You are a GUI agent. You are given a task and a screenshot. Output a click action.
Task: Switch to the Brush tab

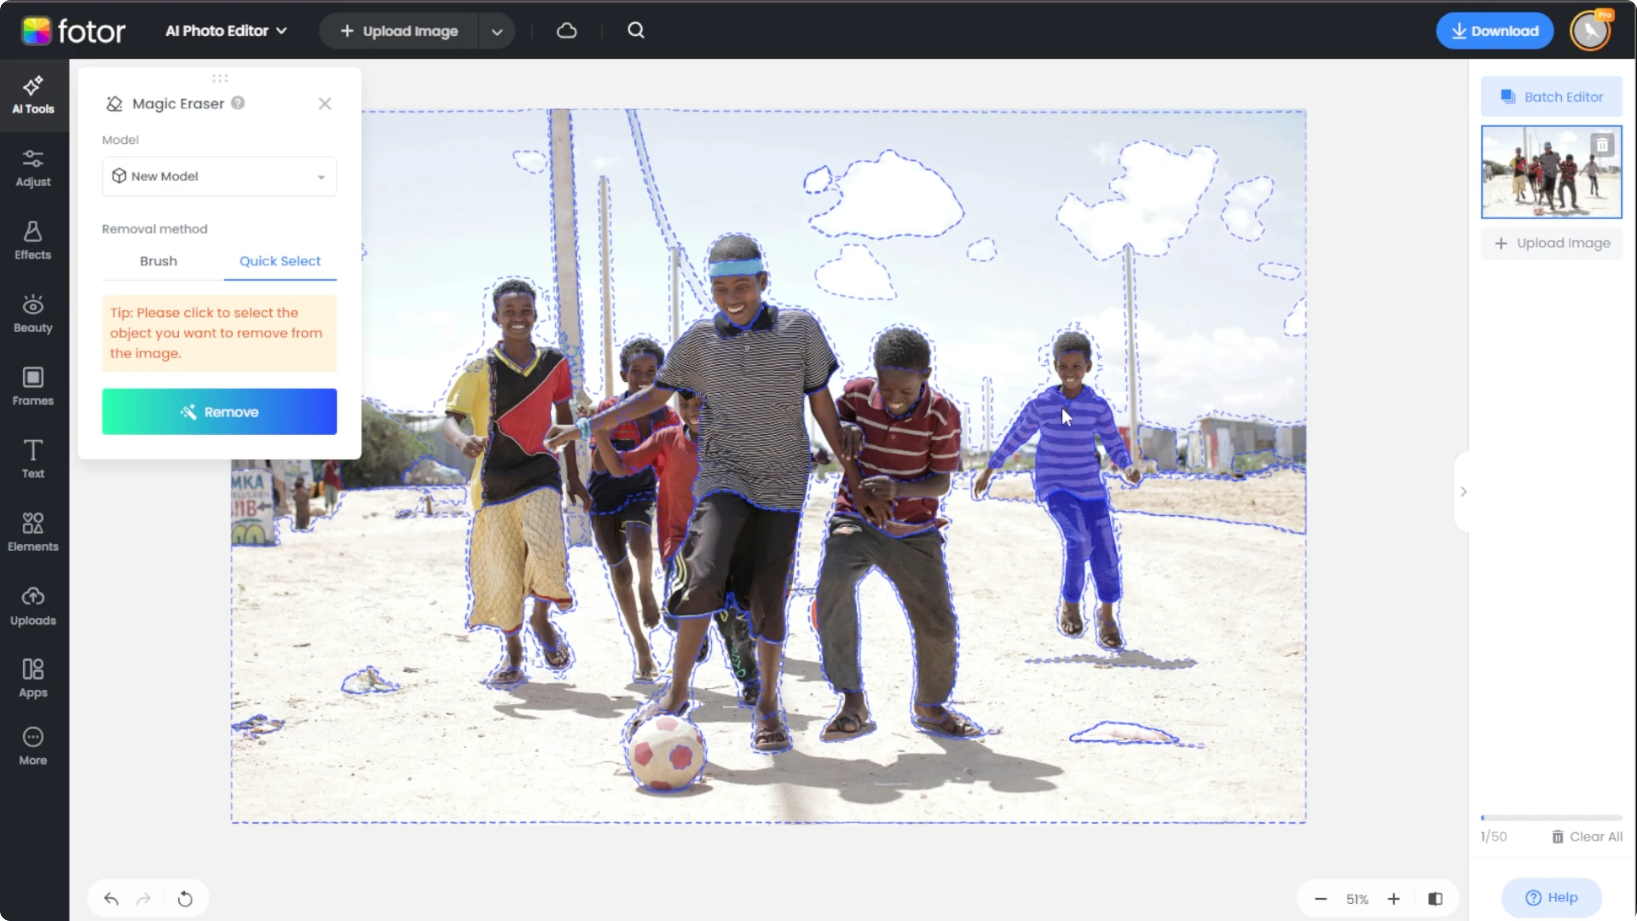(158, 261)
